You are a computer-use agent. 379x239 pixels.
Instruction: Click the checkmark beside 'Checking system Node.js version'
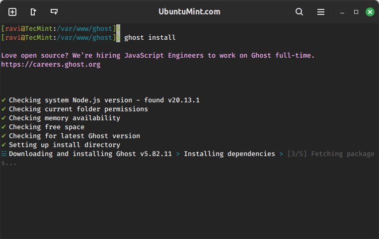point(3,100)
